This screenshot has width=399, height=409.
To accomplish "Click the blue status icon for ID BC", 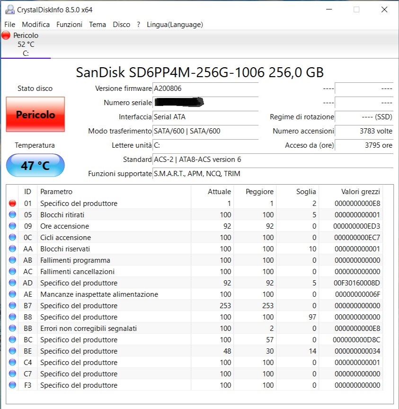I will (12, 339).
